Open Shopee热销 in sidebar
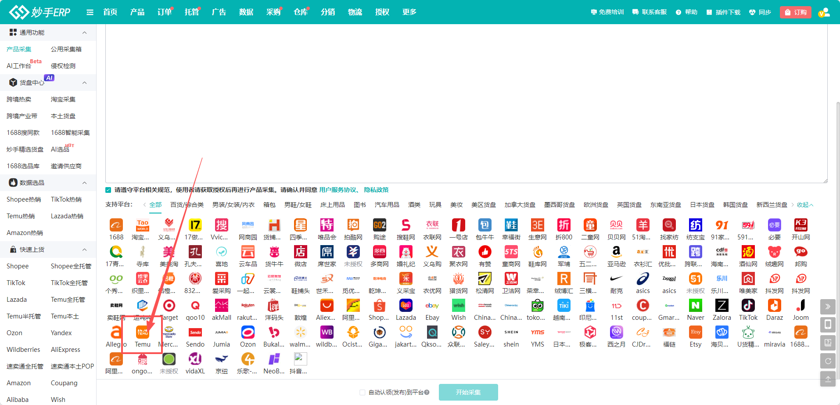 (x=24, y=199)
